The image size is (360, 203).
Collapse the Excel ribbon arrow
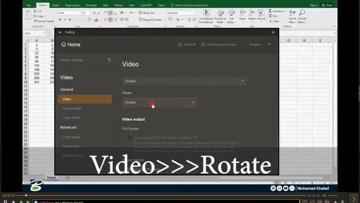[334, 27]
